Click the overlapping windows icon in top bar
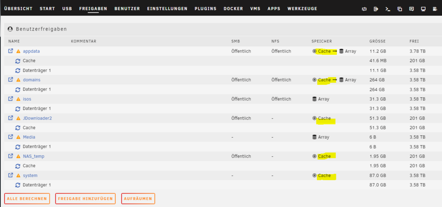Screen dimensions: 442x207 coord(400,9)
